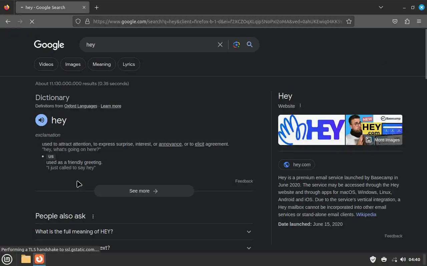
Task: Open the Firefox hamburger menu
Action: click(x=419, y=21)
